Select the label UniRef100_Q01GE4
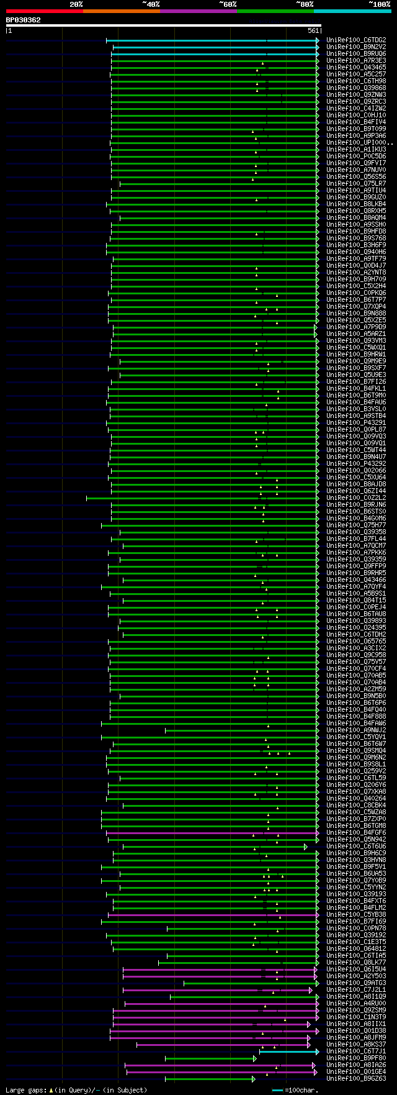Viewport: 397px width, 1095px height. [x=356, y=1071]
